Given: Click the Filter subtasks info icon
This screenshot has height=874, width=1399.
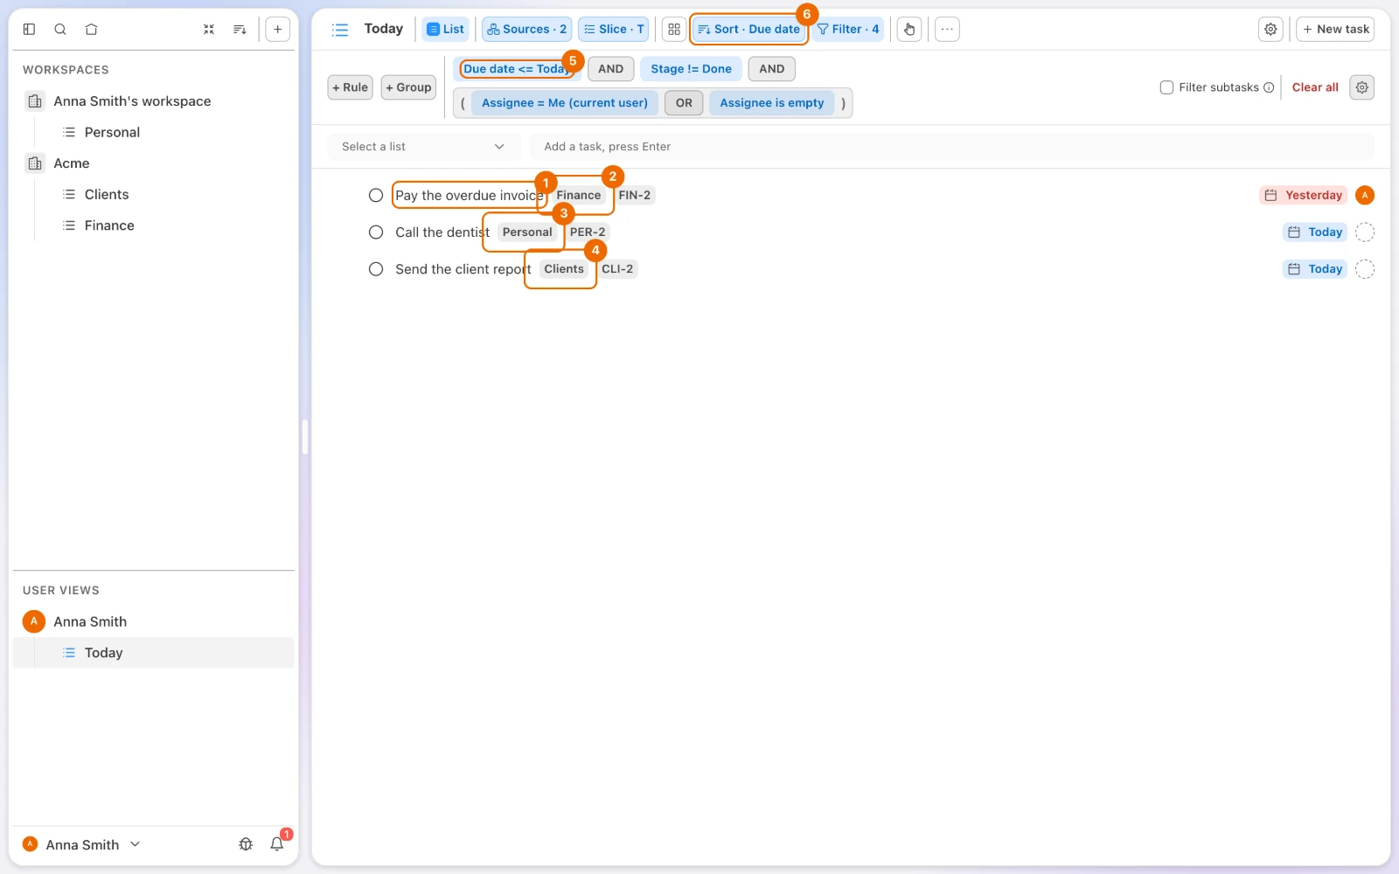Looking at the screenshot, I should tap(1269, 87).
